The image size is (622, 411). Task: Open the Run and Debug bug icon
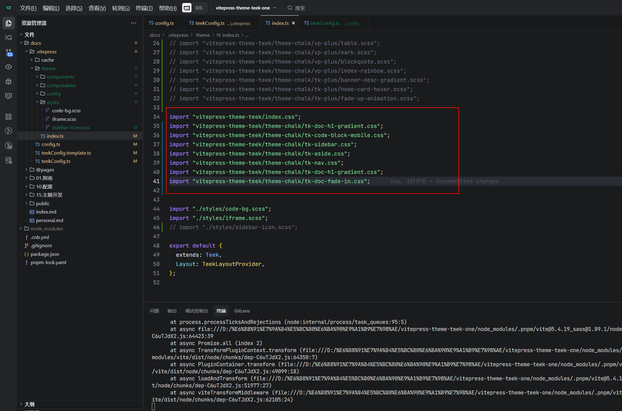pyautogui.click(x=9, y=81)
